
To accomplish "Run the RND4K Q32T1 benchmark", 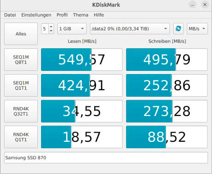I will tap(21, 111).
